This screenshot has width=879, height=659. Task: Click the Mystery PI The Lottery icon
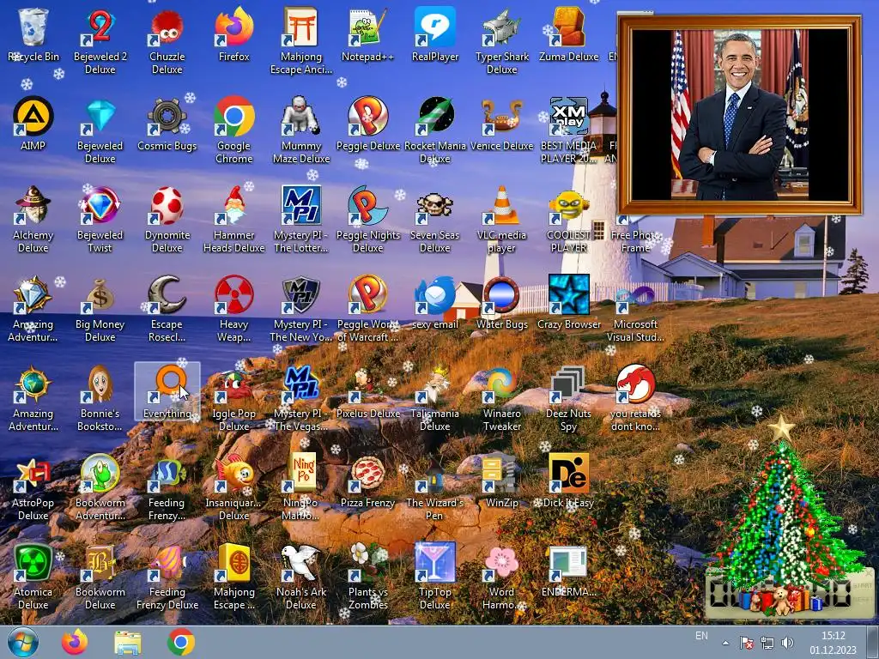pyautogui.click(x=301, y=205)
